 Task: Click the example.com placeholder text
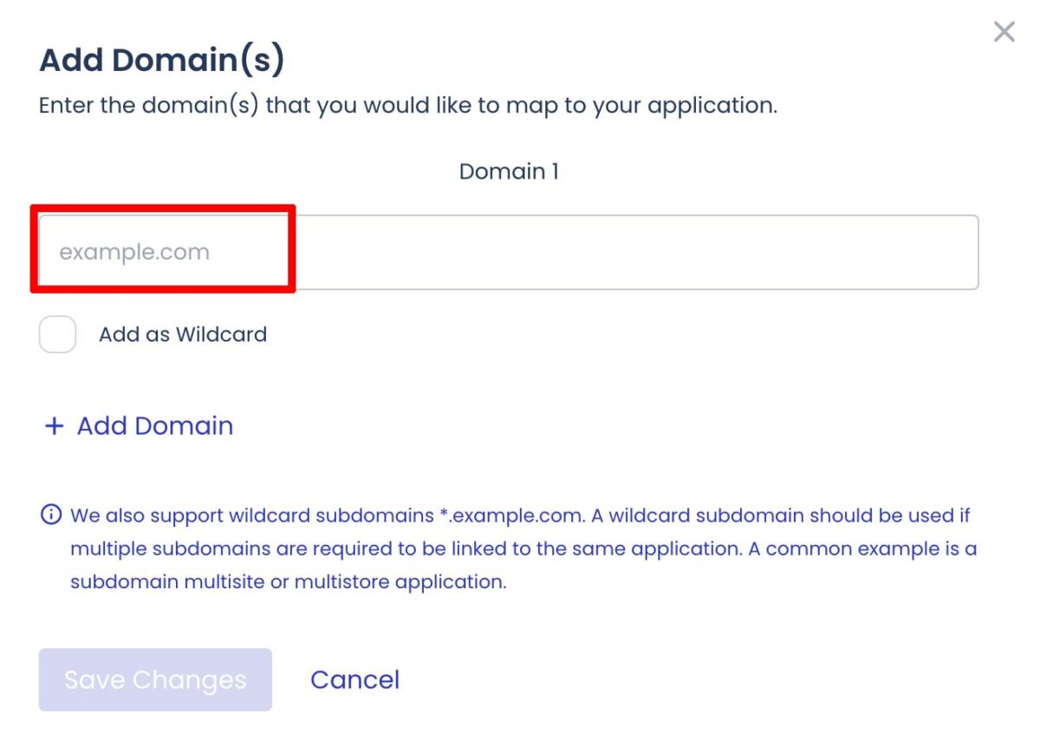[134, 252]
